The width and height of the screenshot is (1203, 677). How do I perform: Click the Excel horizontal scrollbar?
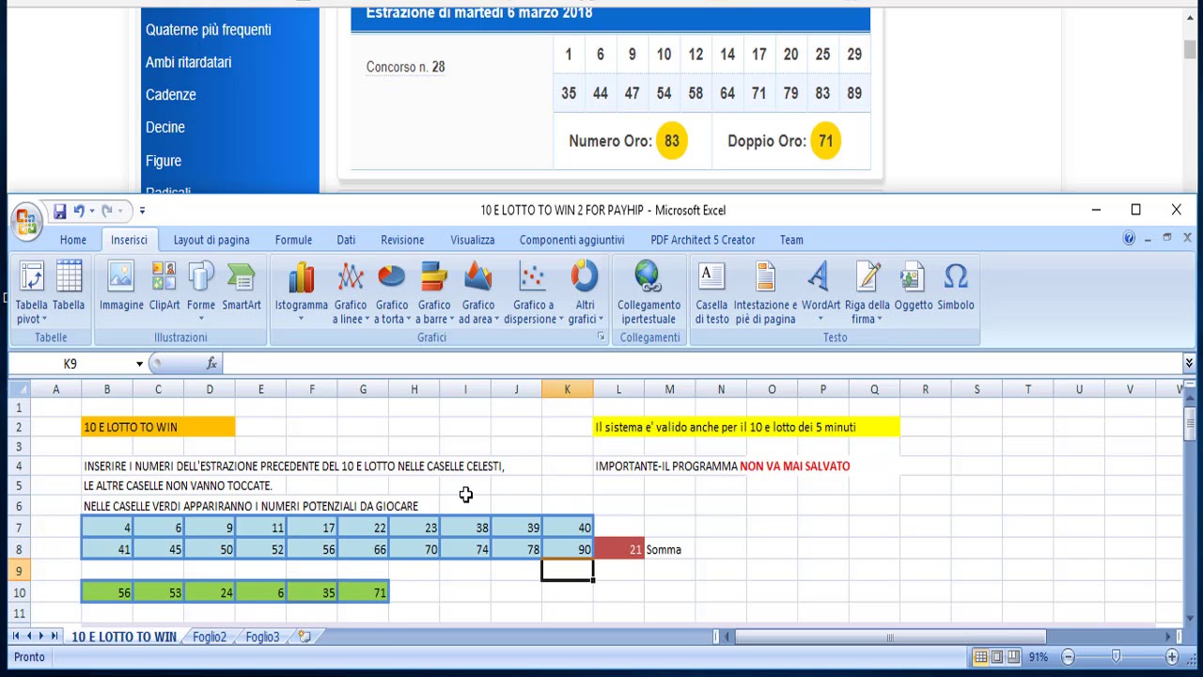click(890, 637)
